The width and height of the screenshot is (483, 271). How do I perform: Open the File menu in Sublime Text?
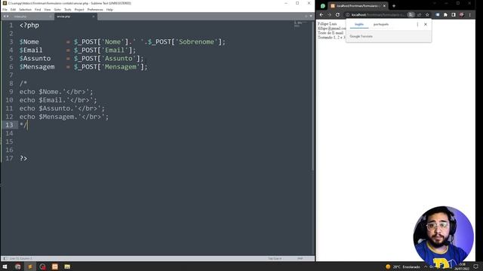click(5, 10)
